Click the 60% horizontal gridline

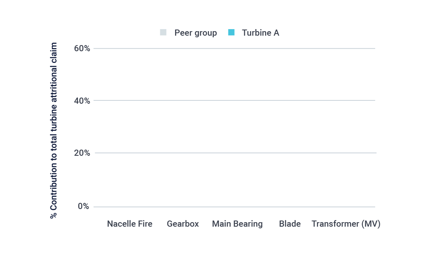[234, 48]
